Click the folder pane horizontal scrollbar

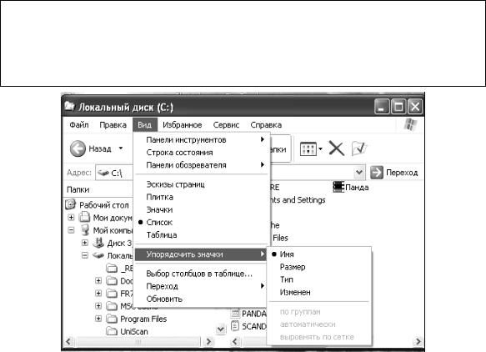click(x=138, y=342)
